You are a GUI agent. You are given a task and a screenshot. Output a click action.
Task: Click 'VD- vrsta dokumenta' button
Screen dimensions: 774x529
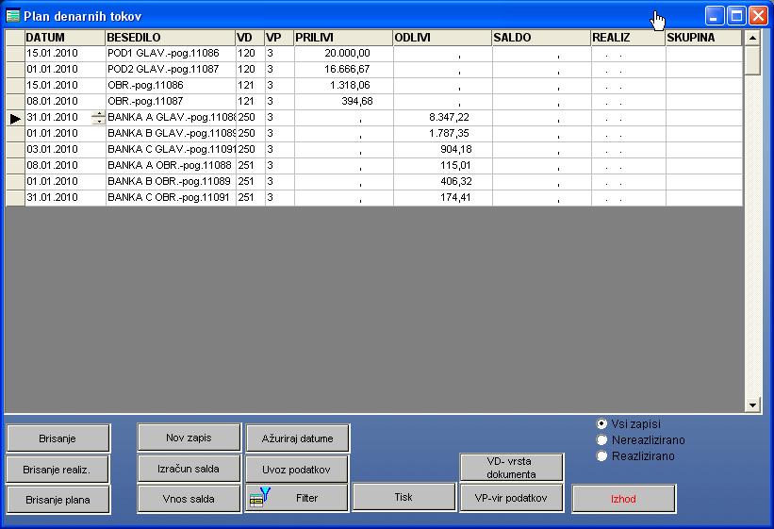[511, 468]
